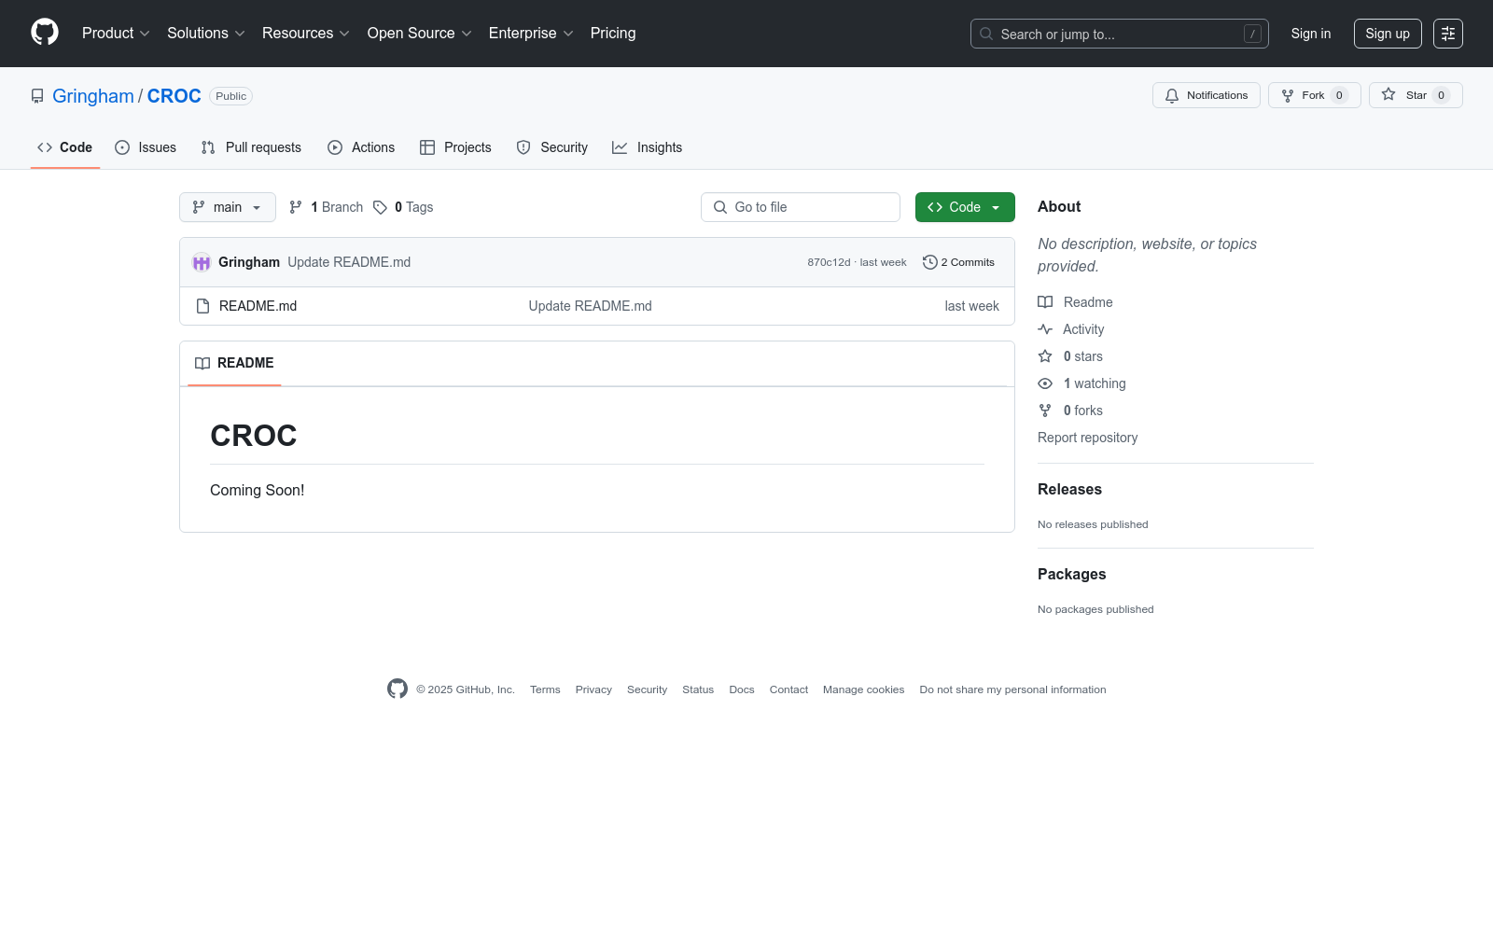The height and width of the screenshot is (933, 1493).
Task: Click the Gringham user avatar
Action: (x=202, y=262)
